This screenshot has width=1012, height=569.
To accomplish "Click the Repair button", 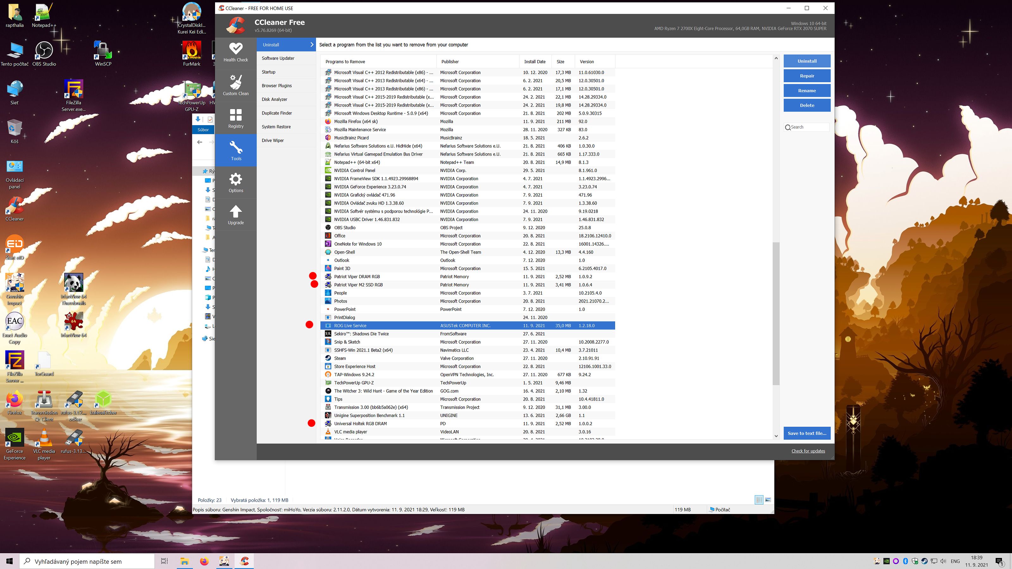I will (807, 76).
